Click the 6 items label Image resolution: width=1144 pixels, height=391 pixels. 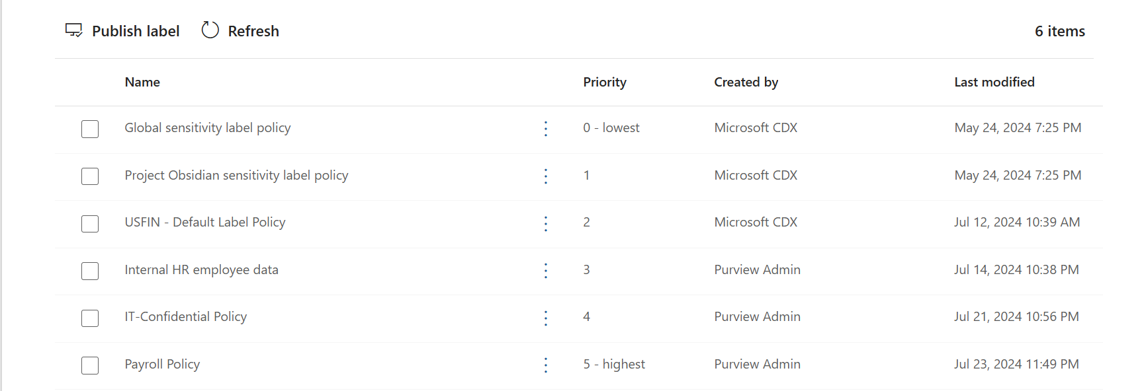pyautogui.click(x=1060, y=30)
